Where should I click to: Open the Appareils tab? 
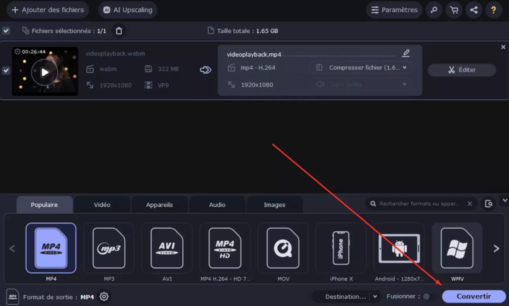pyautogui.click(x=159, y=205)
